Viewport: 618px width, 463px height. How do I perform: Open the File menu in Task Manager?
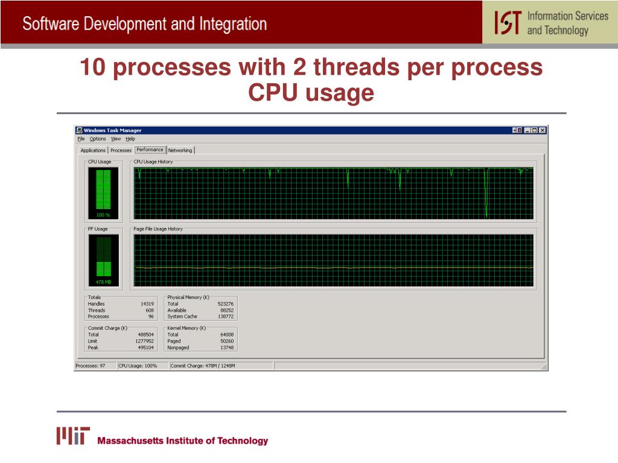pos(81,139)
